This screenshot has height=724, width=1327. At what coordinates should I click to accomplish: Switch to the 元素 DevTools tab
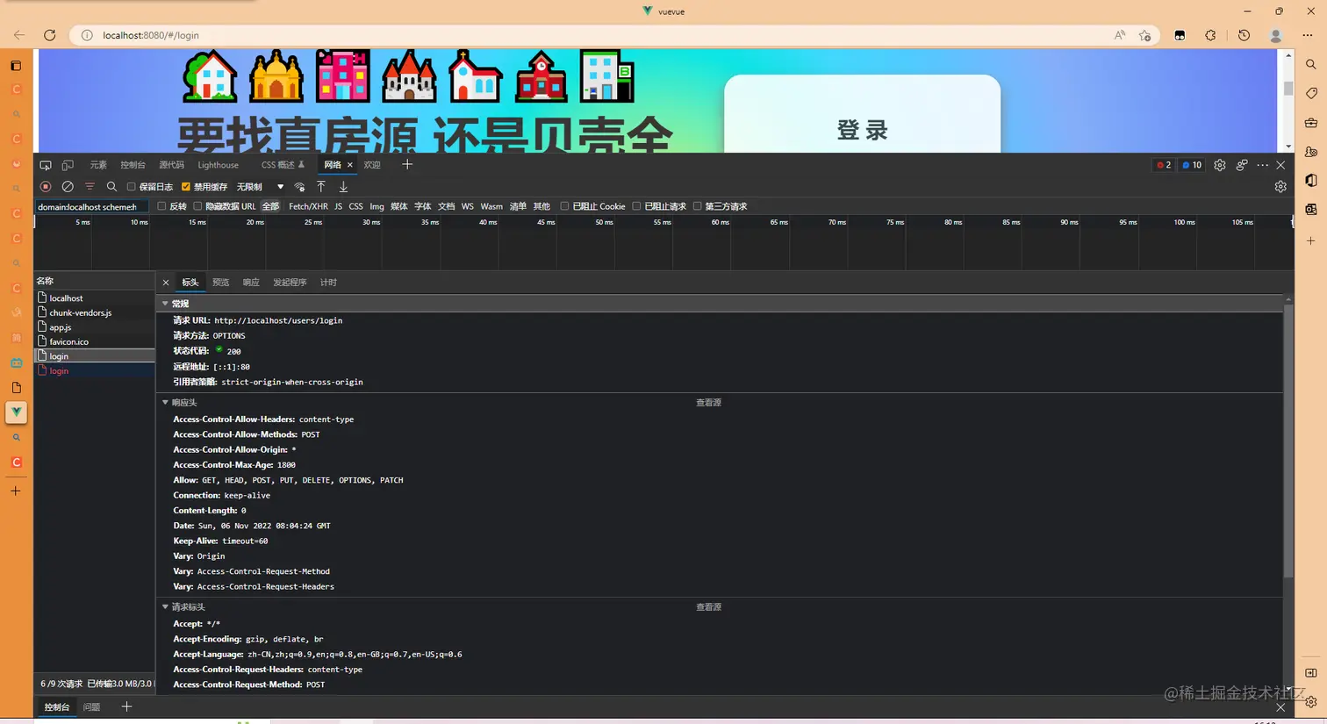(98, 165)
